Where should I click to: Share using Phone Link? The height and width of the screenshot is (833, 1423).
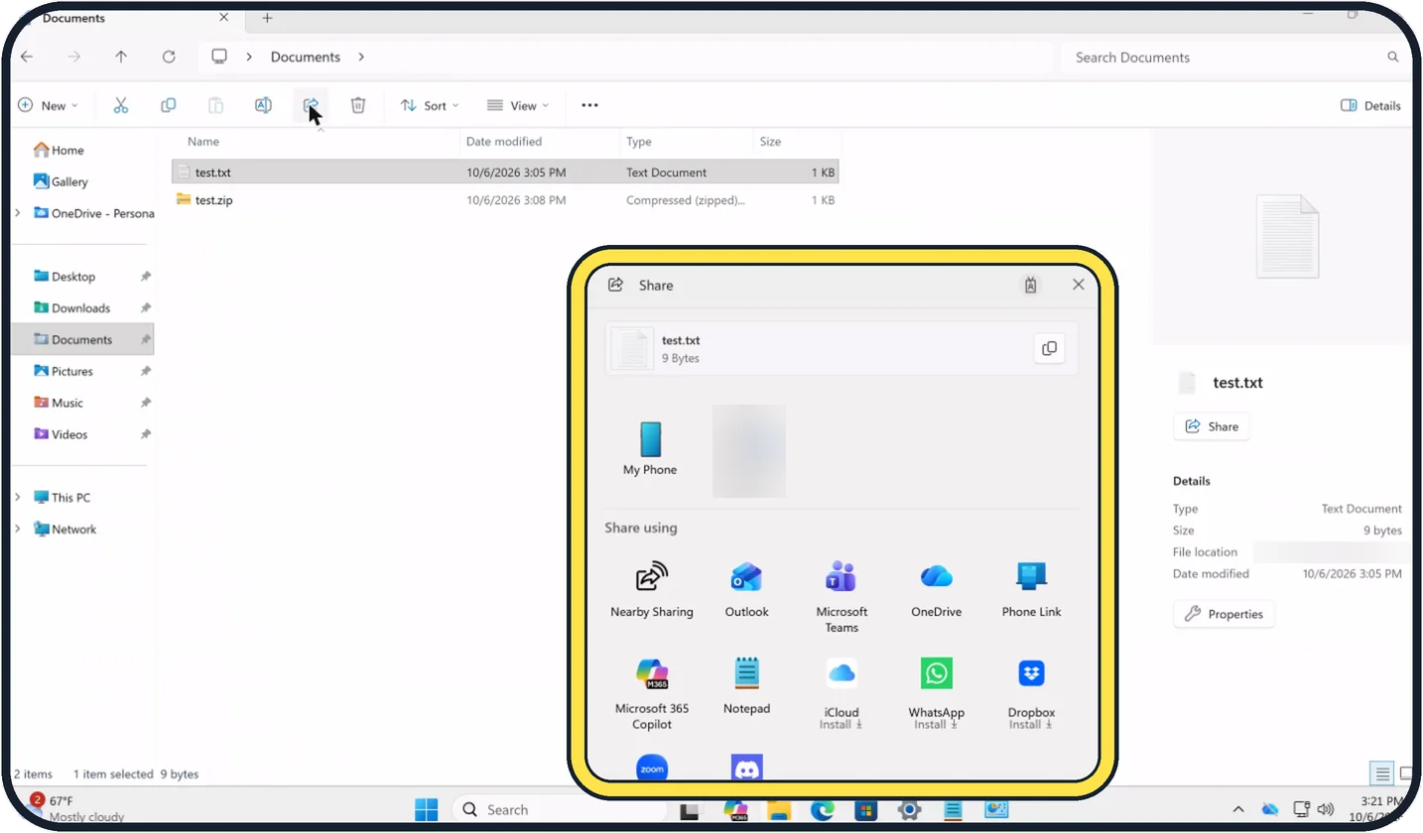tap(1031, 590)
